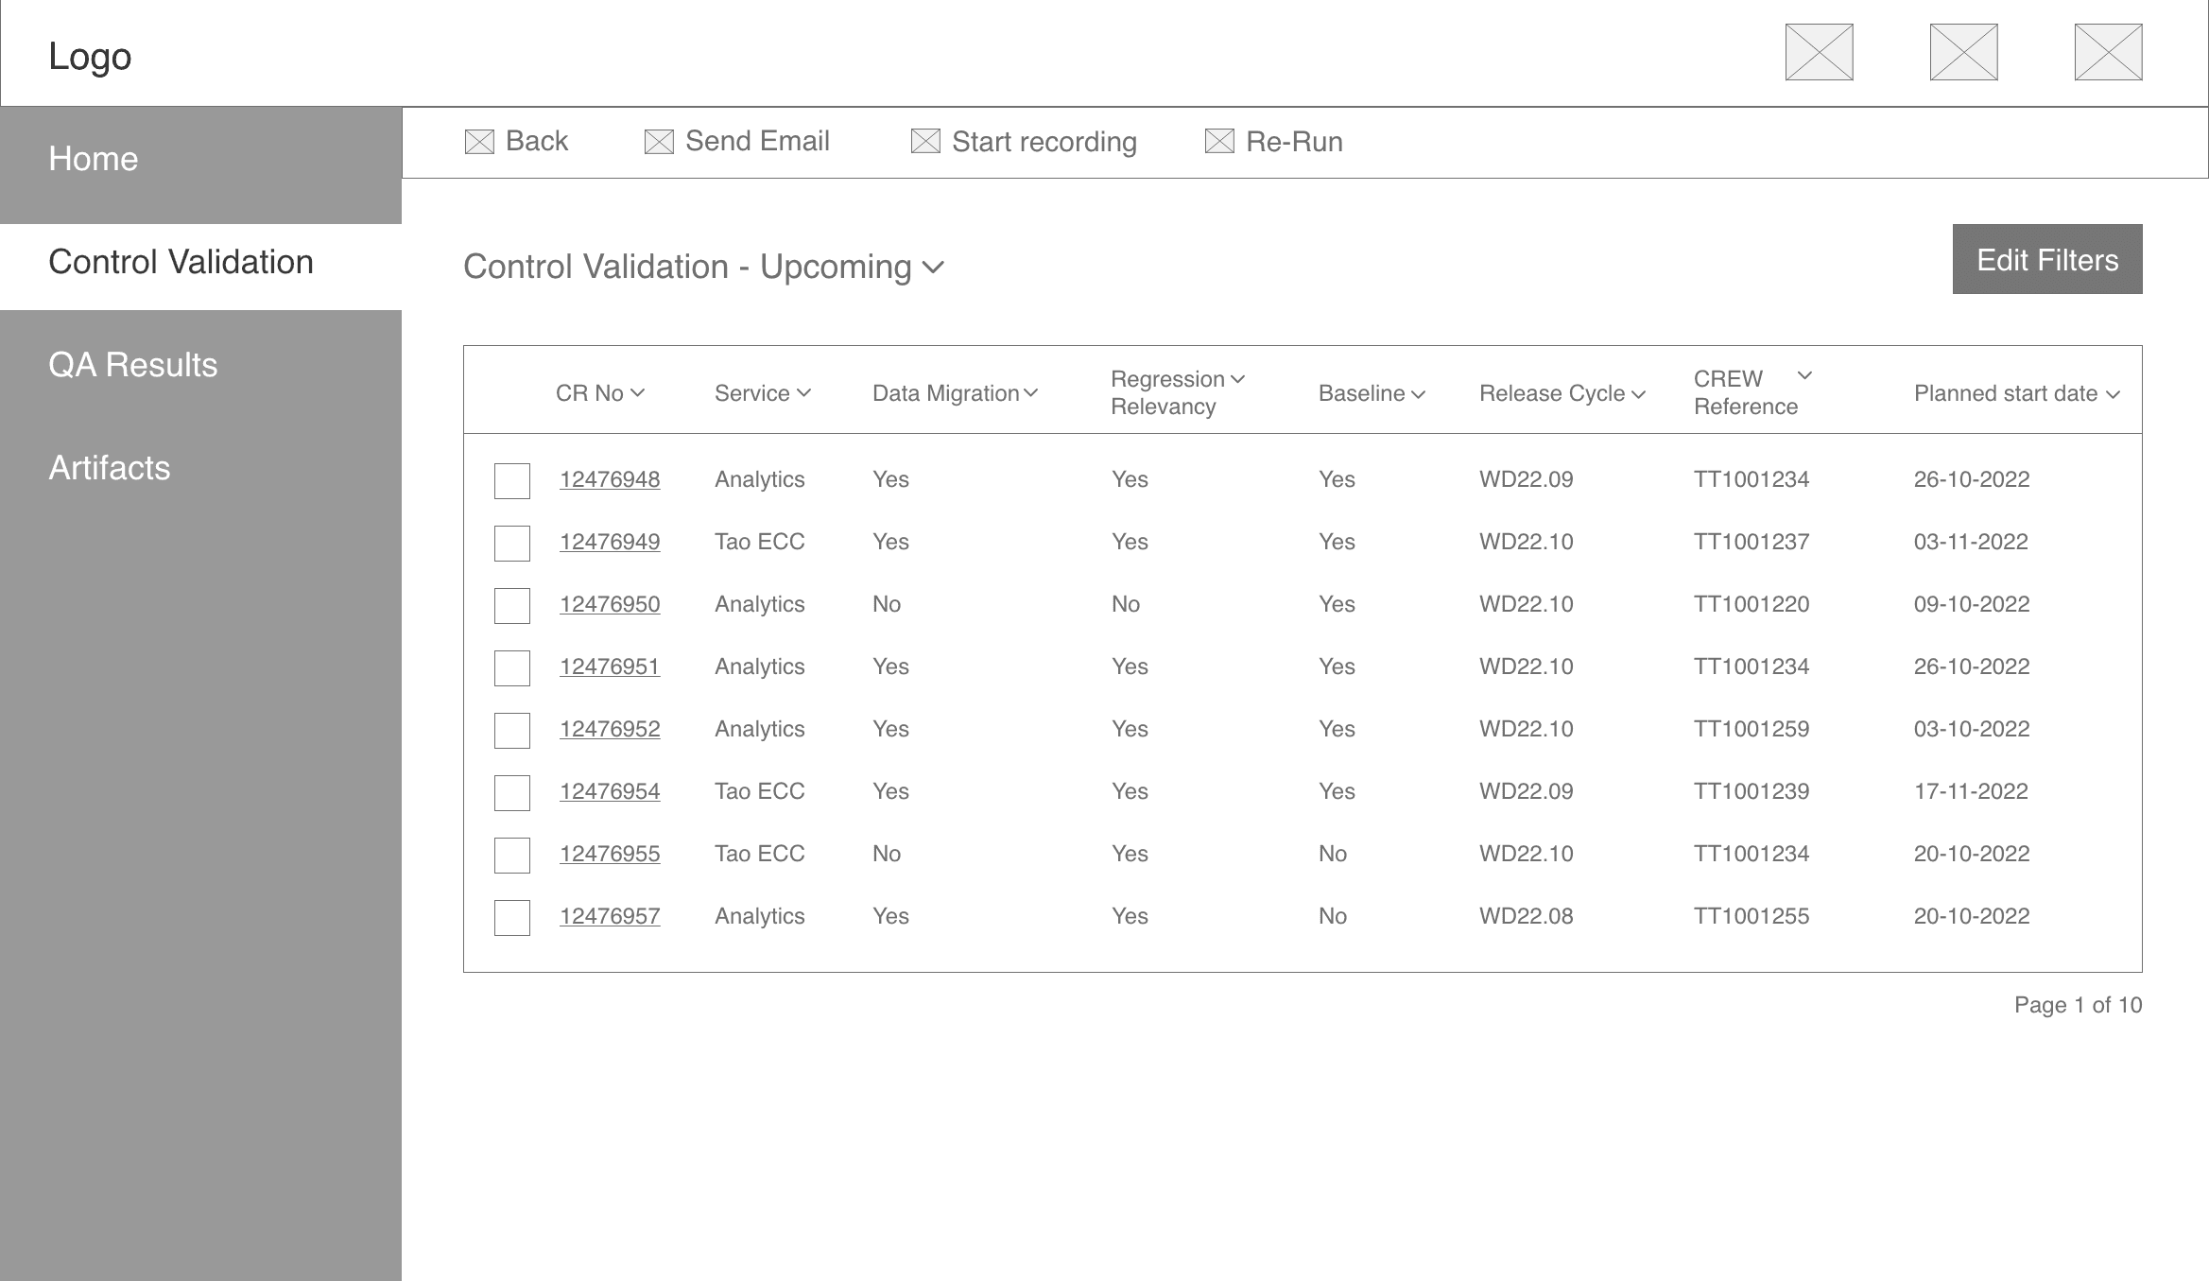This screenshot has height=1281, width=2209.
Task: Go to Artifacts in the sidebar
Action: [110, 468]
